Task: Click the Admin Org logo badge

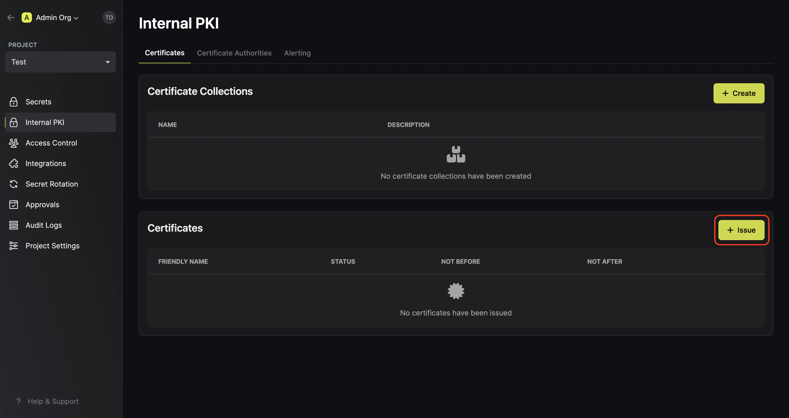Action: point(27,17)
